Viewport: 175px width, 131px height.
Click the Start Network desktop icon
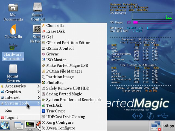coord(36,34)
